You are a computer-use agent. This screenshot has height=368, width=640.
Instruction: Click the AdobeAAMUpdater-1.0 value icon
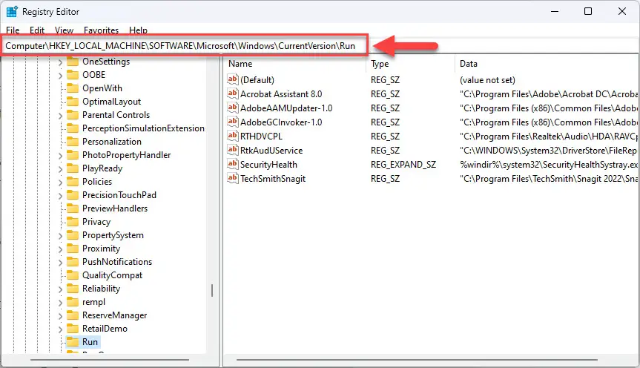[233, 108]
